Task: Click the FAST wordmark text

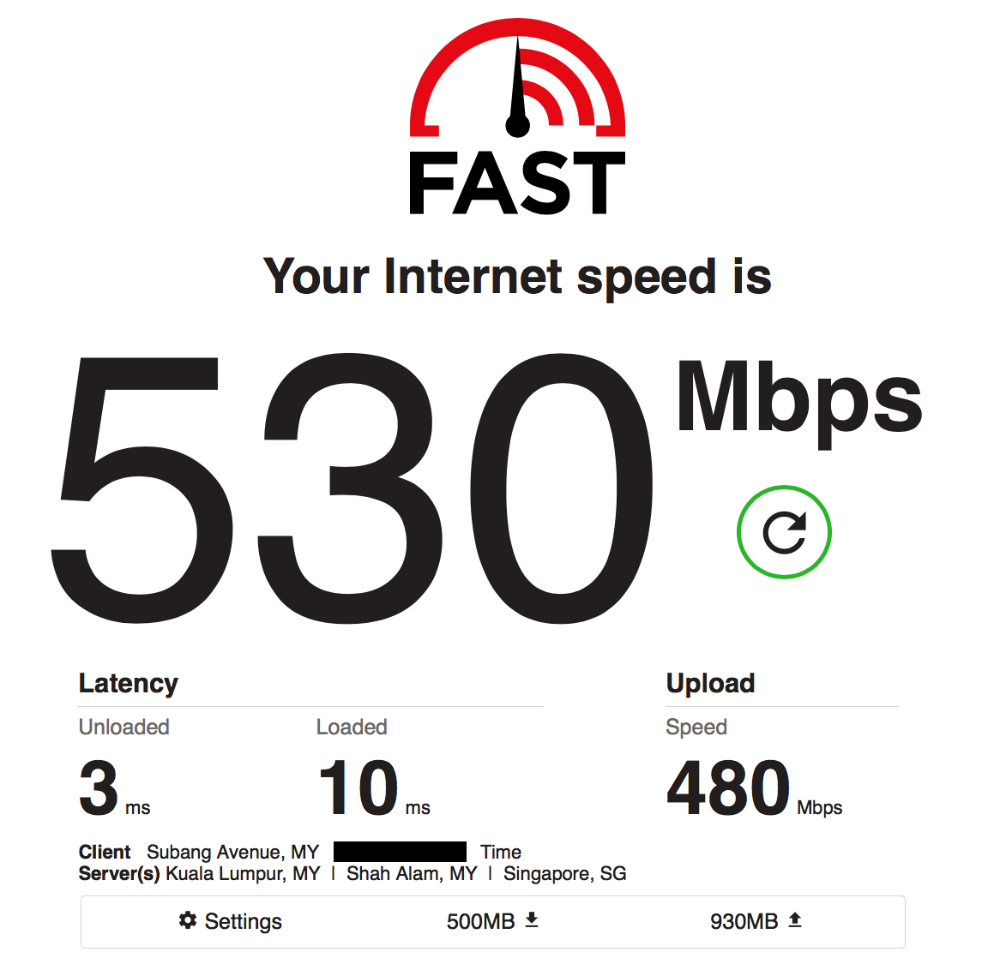Action: point(517,183)
